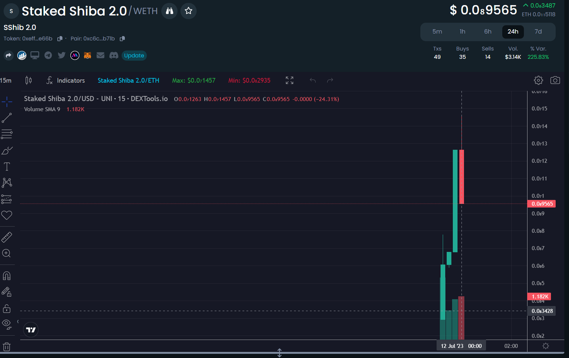This screenshot has height=358, width=569.
Task: Open the Discord link icon
Action: 113,55
